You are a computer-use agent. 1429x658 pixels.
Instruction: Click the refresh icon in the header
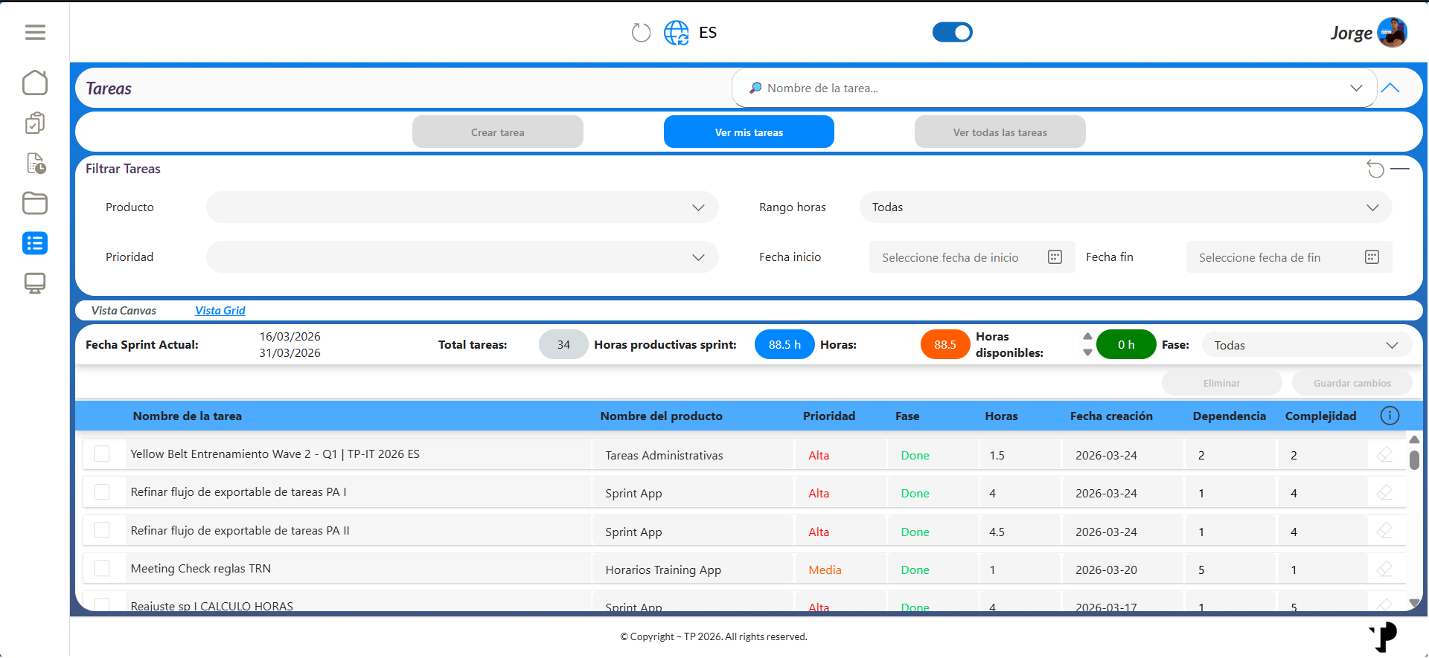click(x=641, y=33)
